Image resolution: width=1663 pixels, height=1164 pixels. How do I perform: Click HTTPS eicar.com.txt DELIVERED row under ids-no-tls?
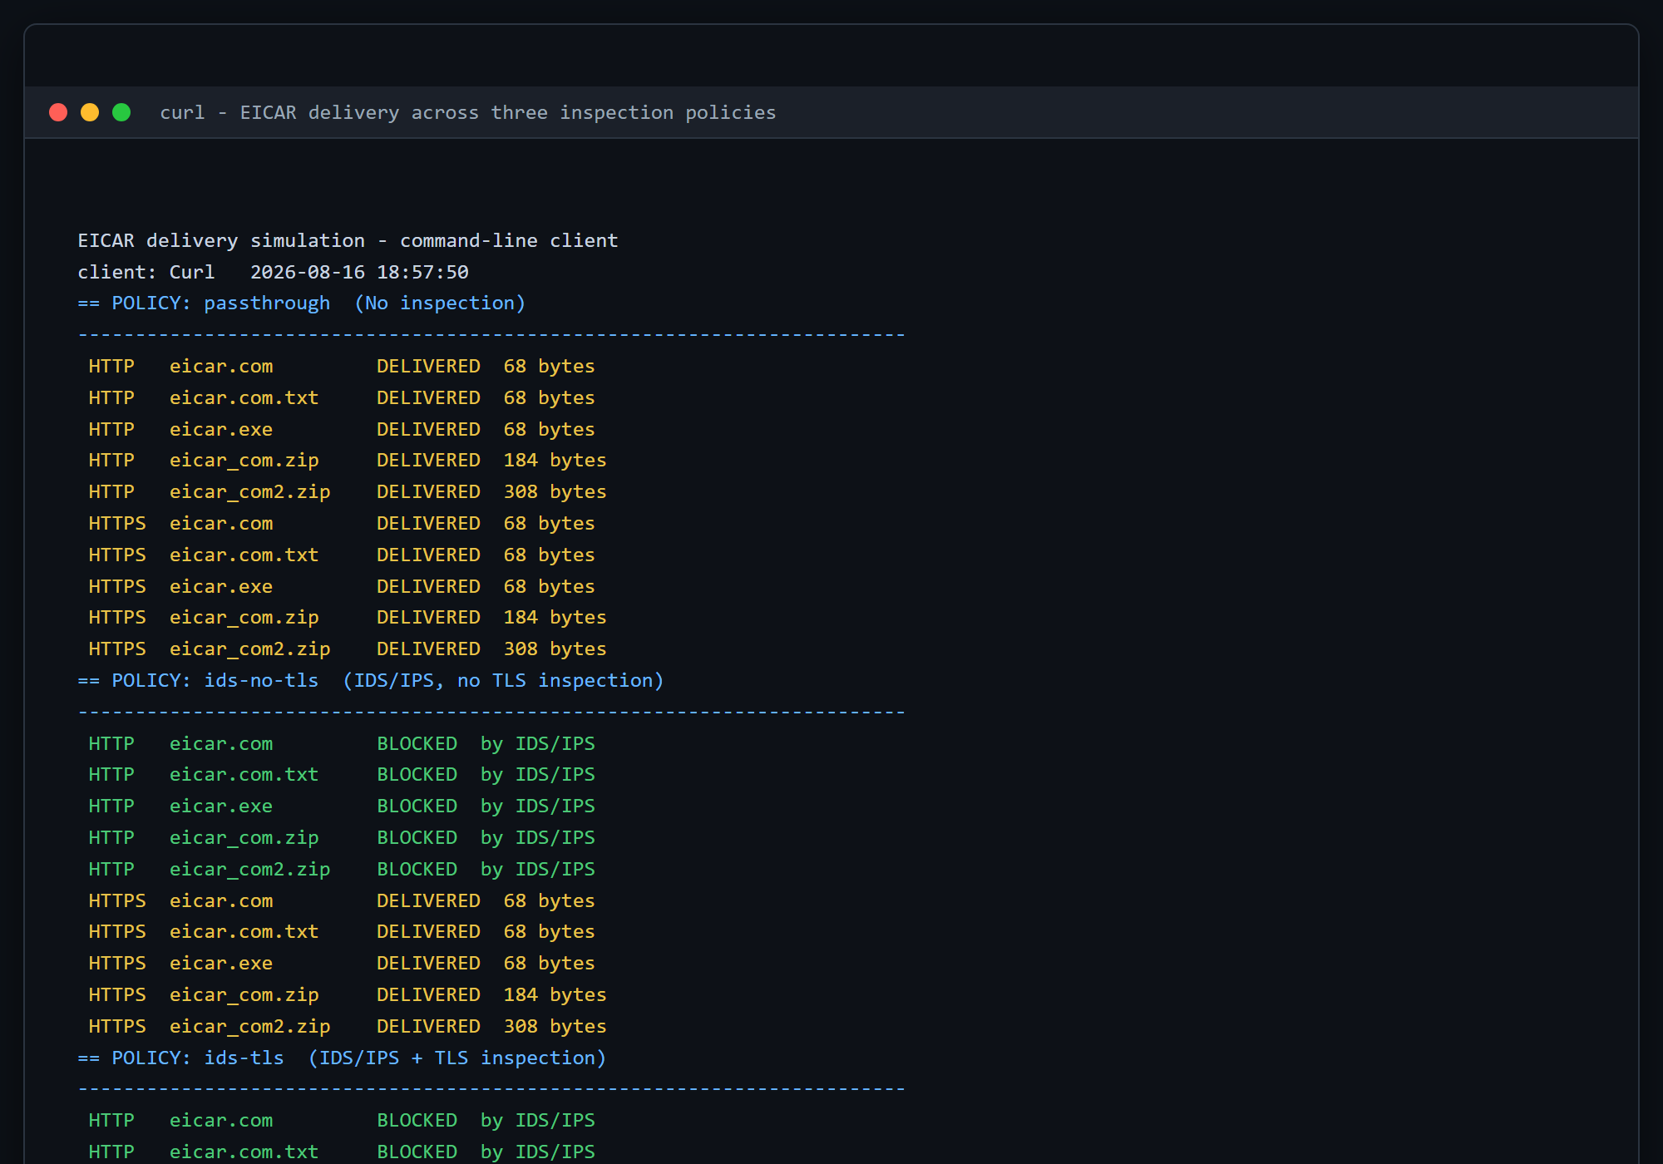[342, 931]
